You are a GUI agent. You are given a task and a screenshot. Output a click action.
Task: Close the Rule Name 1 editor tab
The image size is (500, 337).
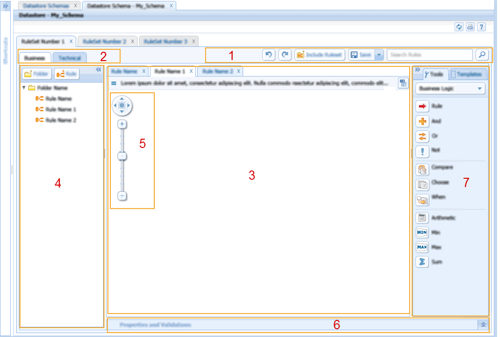(x=191, y=71)
